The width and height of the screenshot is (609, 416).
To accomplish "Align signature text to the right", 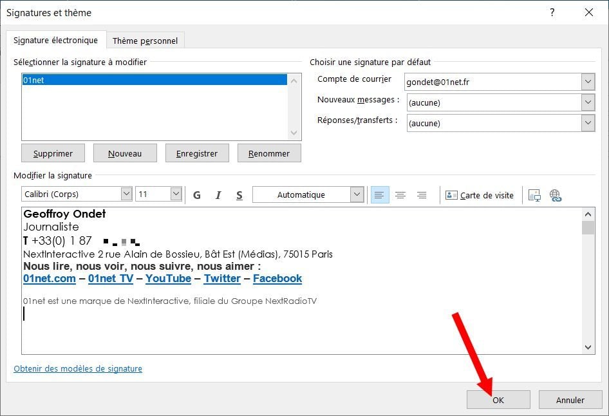I will click(422, 195).
